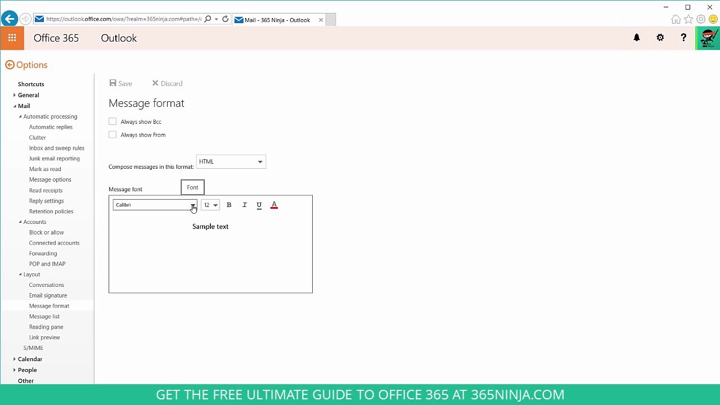Click the Outlook app name
The width and height of the screenshot is (720, 405).
[x=119, y=38]
